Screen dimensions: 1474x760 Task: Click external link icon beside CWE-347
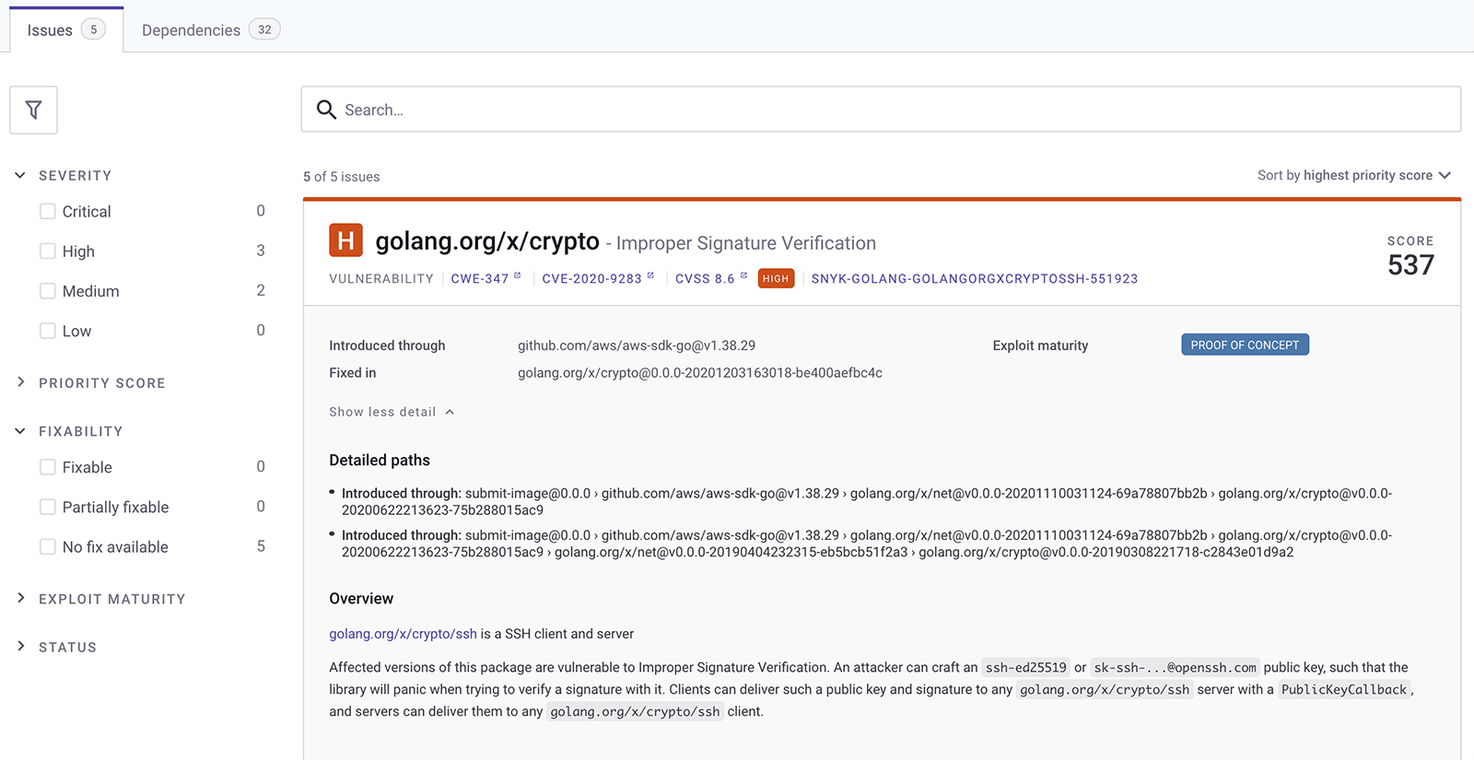click(518, 275)
